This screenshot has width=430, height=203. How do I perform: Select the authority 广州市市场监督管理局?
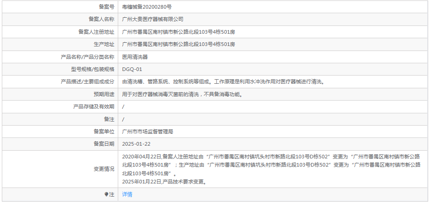pyautogui.click(x=147, y=132)
